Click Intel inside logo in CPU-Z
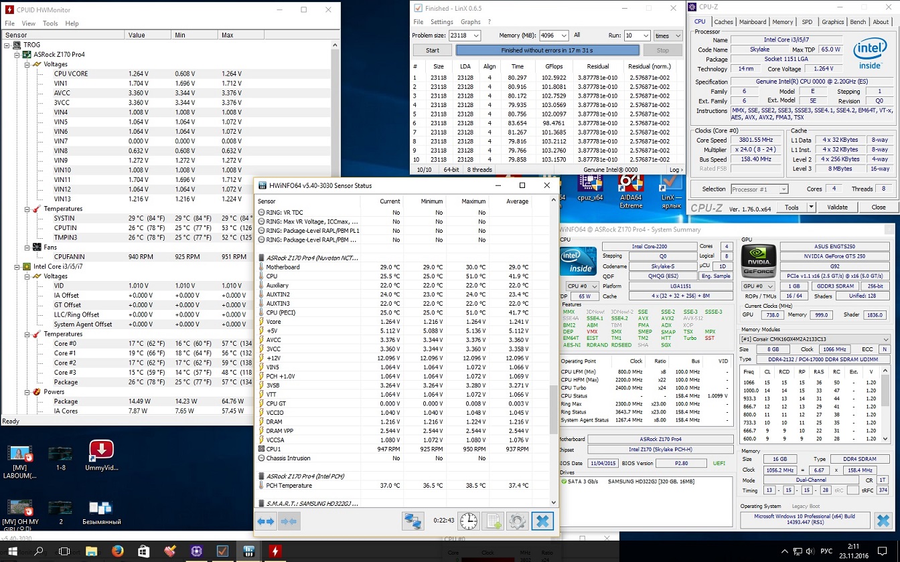Screen dimensions: 900x562 click(x=869, y=55)
